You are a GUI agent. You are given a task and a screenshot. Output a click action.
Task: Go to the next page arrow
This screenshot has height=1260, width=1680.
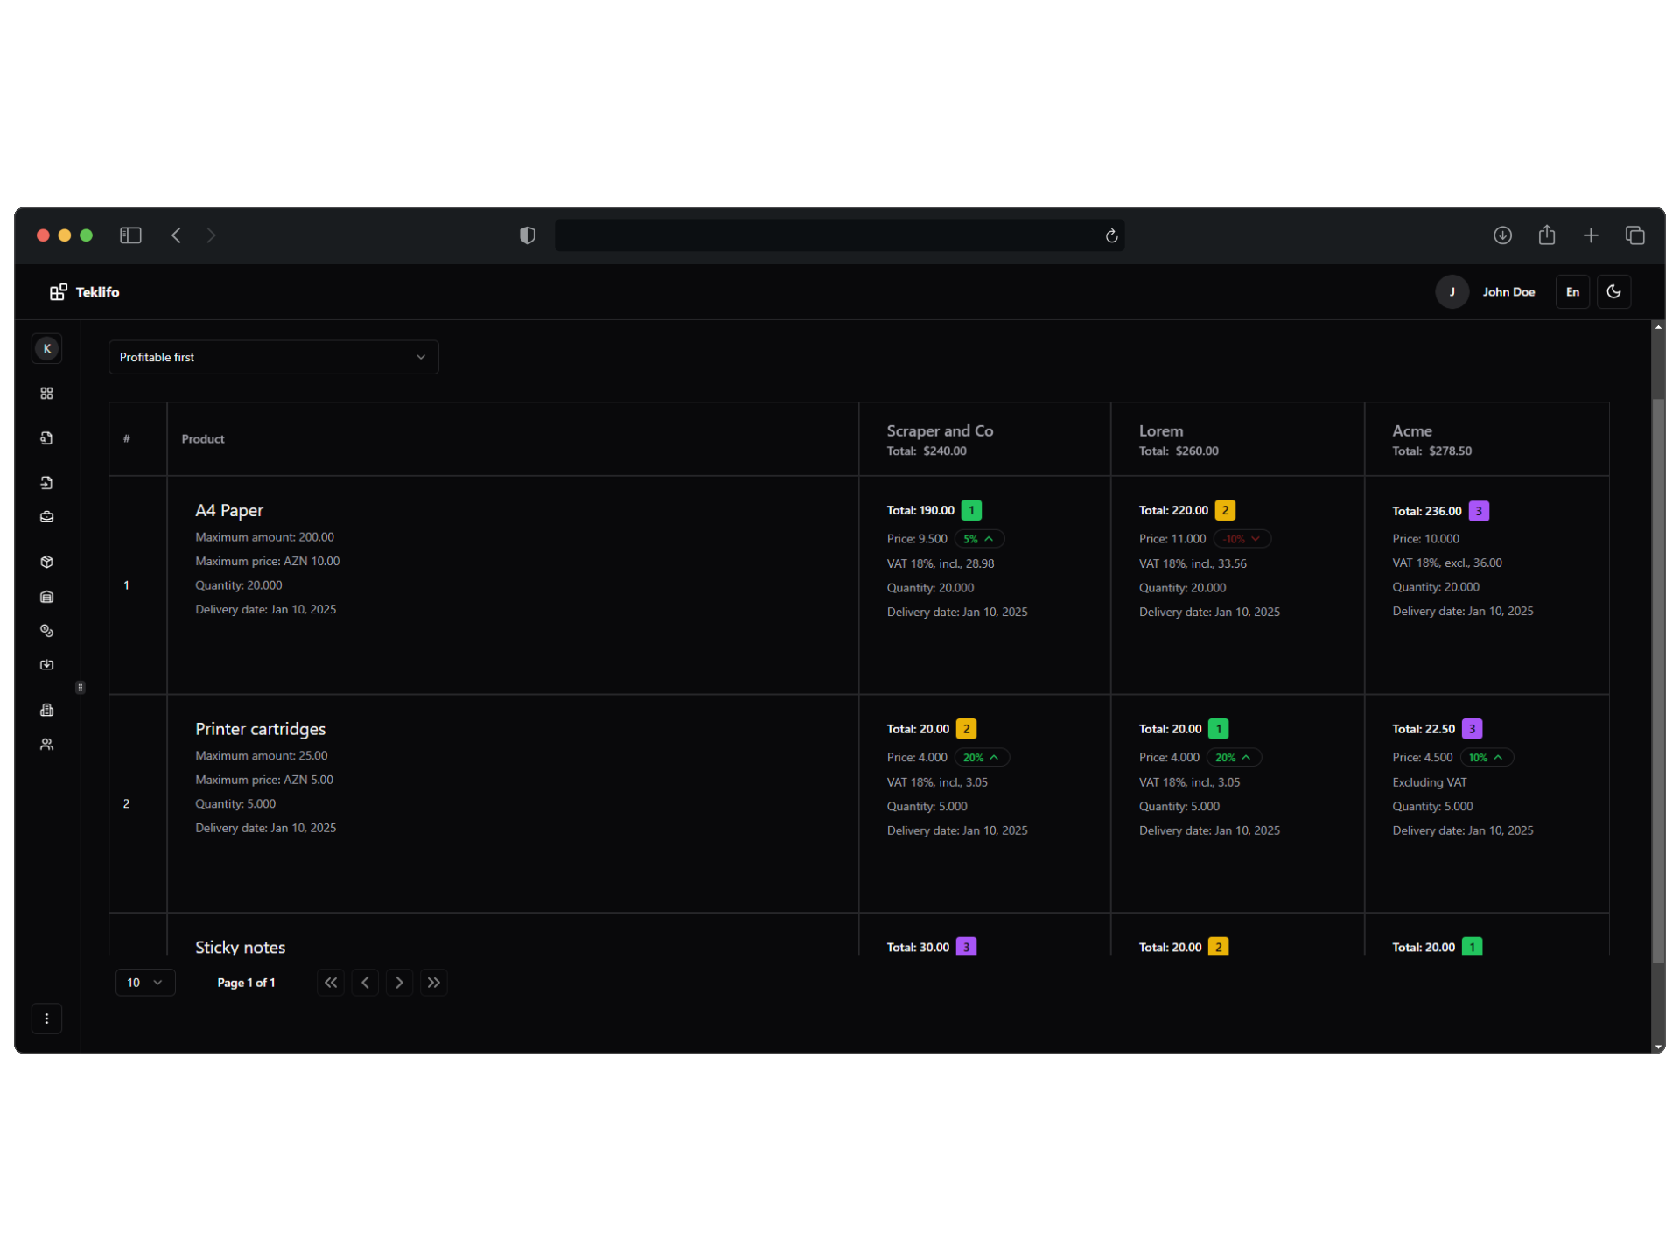(399, 983)
